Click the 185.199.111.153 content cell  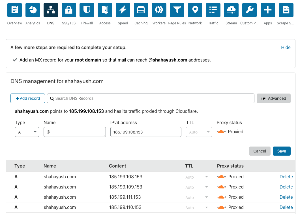pos(125,197)
